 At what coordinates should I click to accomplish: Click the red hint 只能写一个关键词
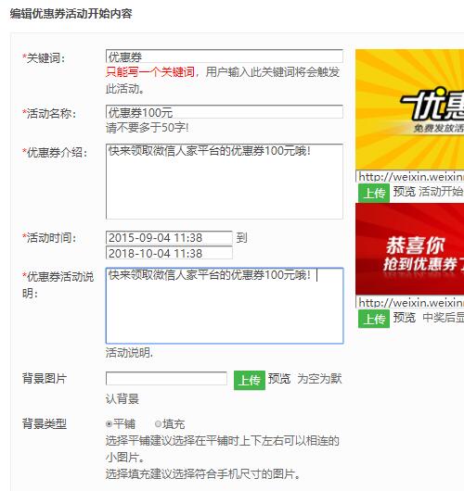tap(150, 72)
